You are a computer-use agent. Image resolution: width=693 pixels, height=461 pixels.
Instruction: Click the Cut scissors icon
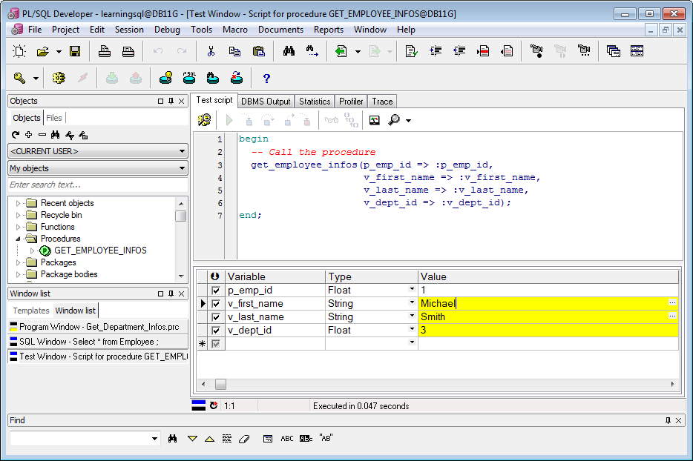pyautogui.click(x=211, y=51)
